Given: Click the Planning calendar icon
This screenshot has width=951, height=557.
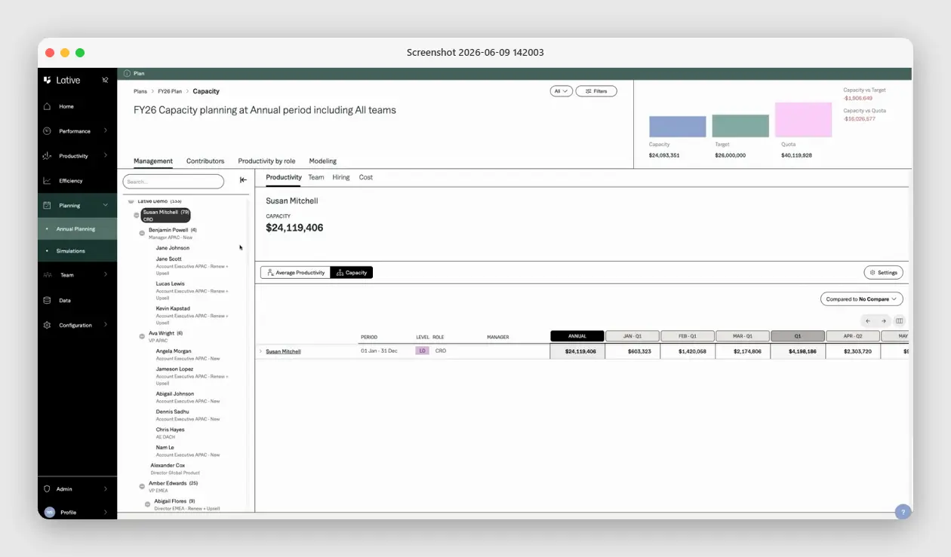Looking at the screenshot, I should click(47, 205).
